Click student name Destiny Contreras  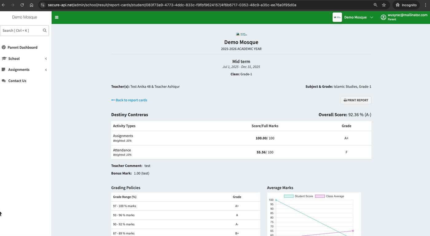(130, 115)
